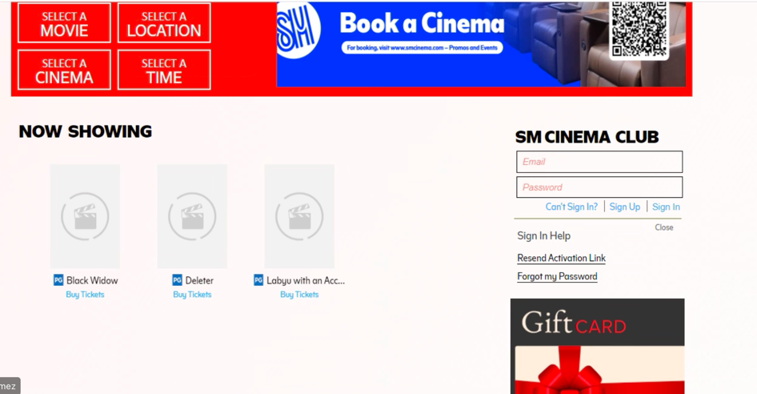Click the Black Widow movie title
The height and width of the screenshot is (394, 757).
[92, 280]
